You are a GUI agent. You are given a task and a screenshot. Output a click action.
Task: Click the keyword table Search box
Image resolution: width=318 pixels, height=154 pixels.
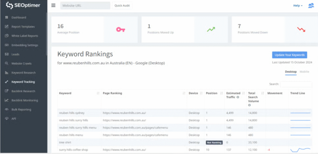click(x=296, y=84)
